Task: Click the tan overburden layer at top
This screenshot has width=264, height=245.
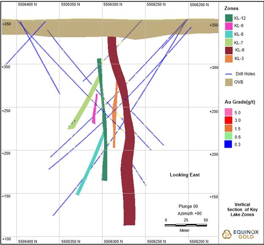Action: (85, 27)
